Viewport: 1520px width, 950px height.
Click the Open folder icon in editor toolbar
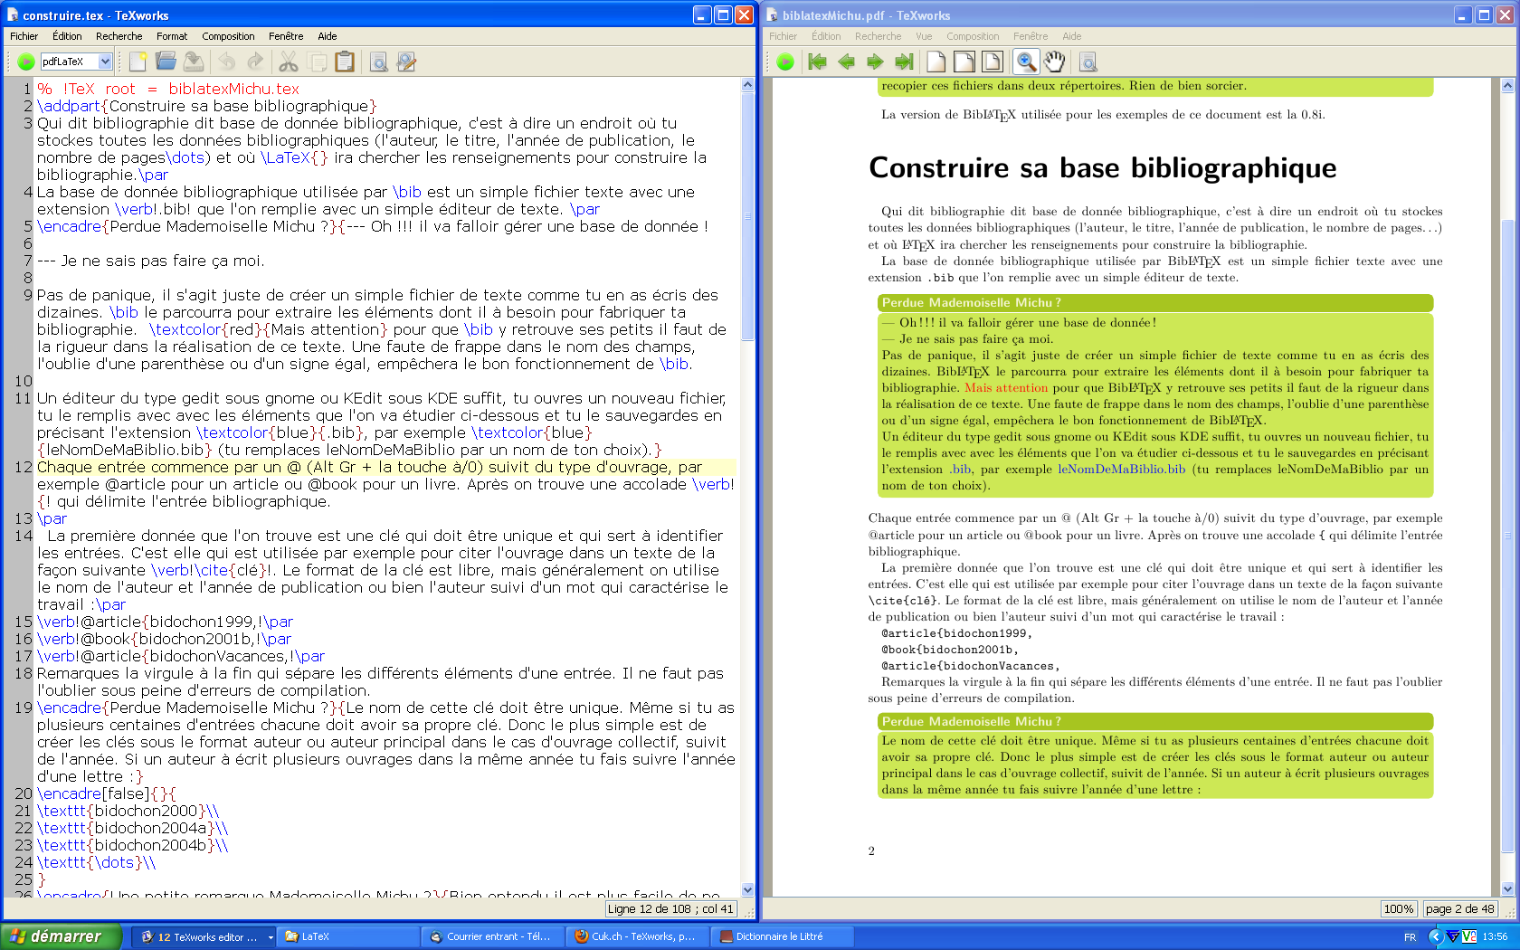click(x=166, y=62)
